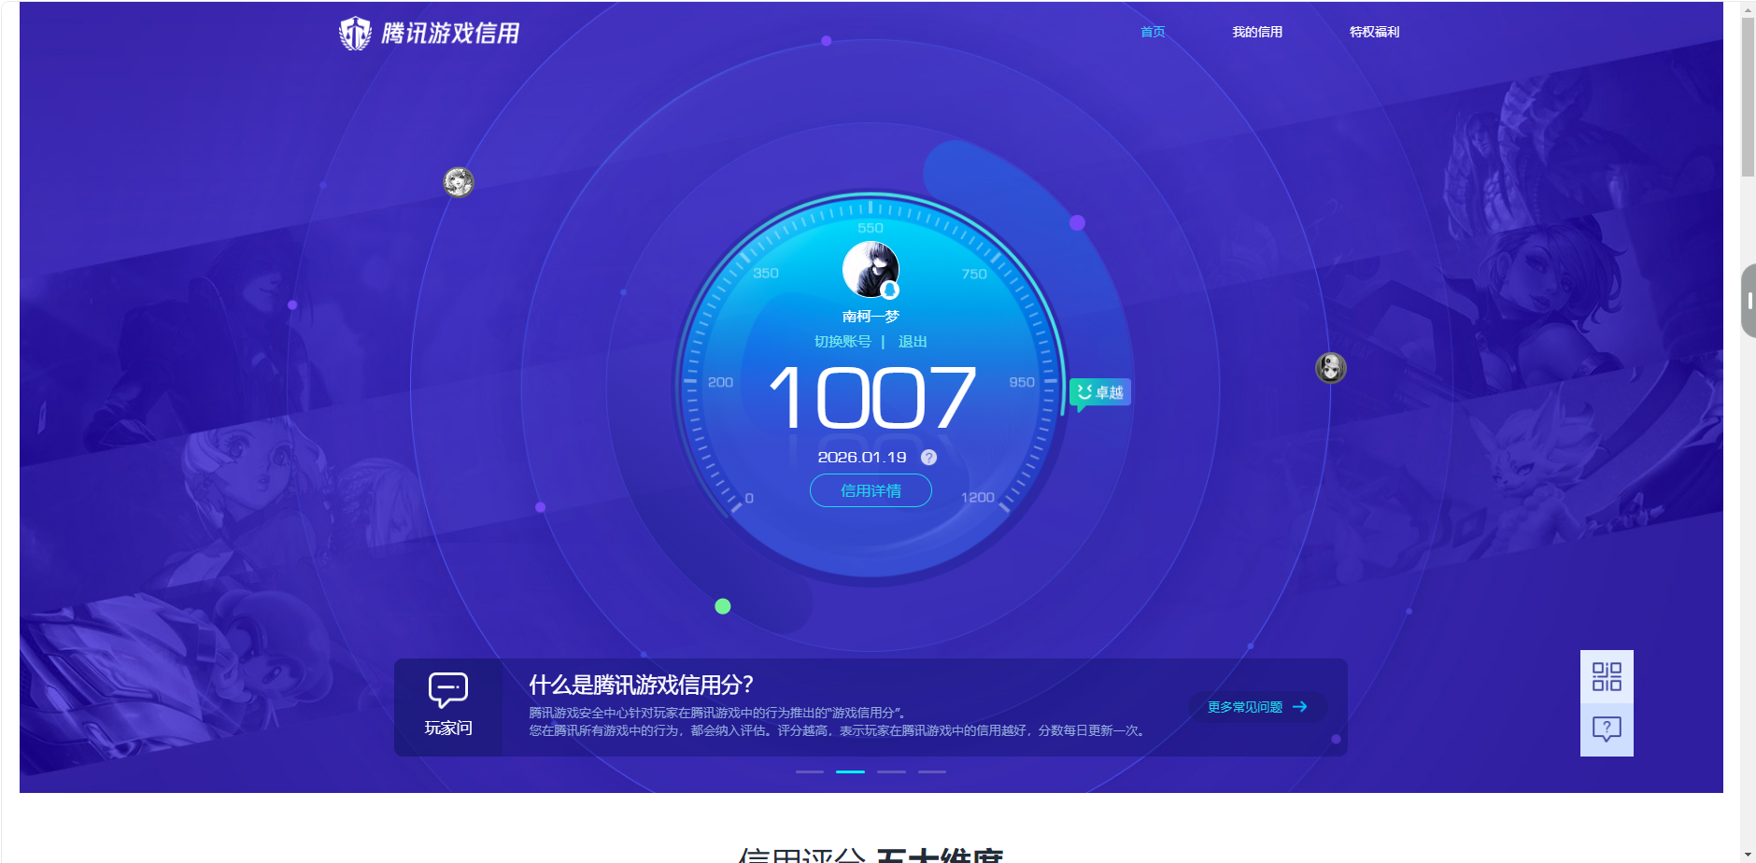This screenshot has height=863, width=1756.
Task: Open the help feedback bubble icon
Action: [1606, 729]
